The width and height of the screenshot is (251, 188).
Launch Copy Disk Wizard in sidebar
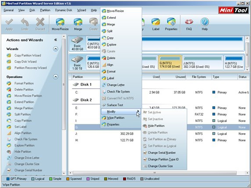click(25, 61)
